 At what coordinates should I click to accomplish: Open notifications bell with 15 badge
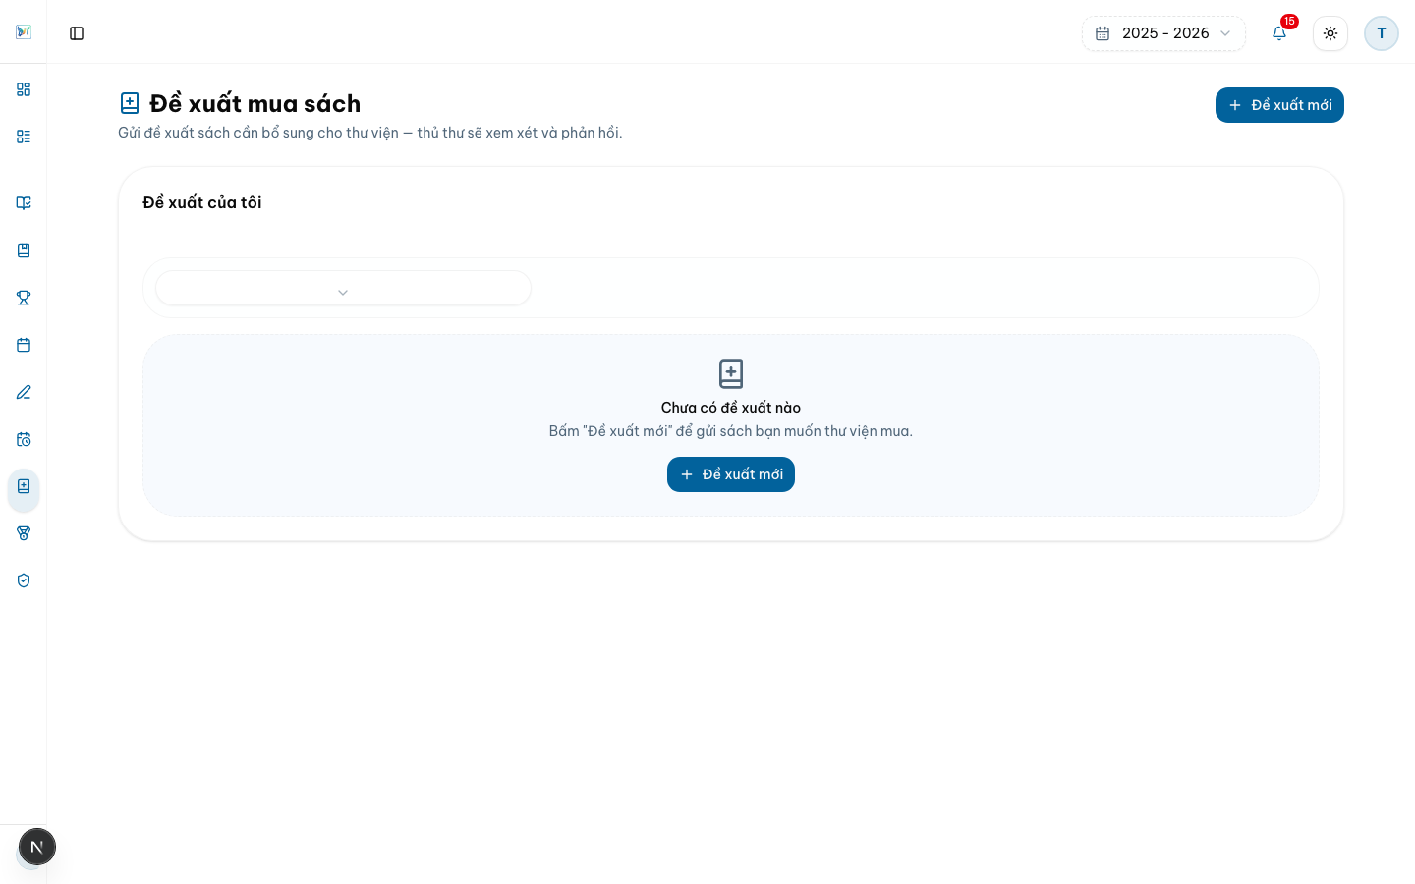(x=1279, y=33)
